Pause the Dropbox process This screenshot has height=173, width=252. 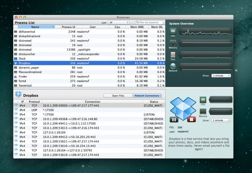click(174, 119)
